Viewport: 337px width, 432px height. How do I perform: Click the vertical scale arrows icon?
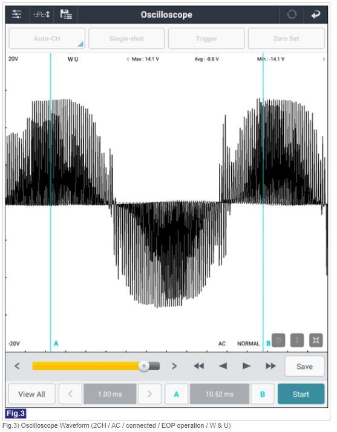(x=297, y=341)
